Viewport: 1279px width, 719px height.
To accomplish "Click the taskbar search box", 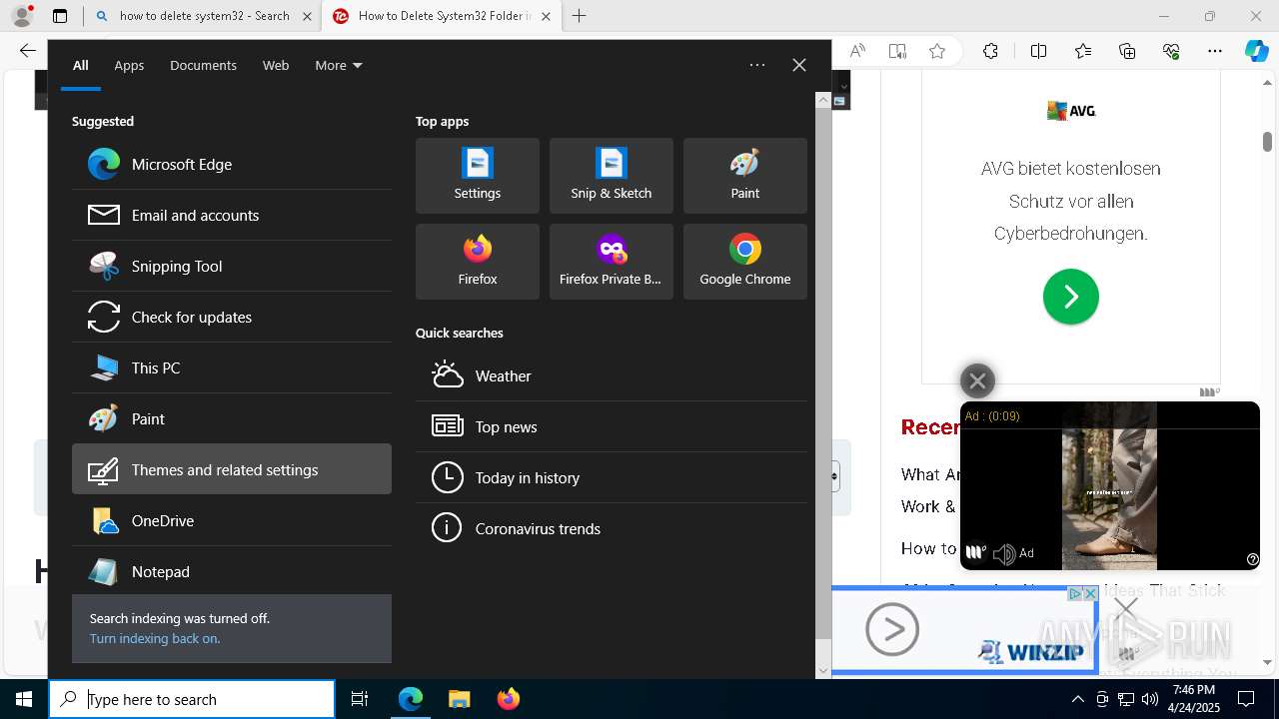I will click(x=192, y=699).
